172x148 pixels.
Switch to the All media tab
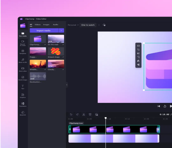pyautogui.click(x=31, y=25)
